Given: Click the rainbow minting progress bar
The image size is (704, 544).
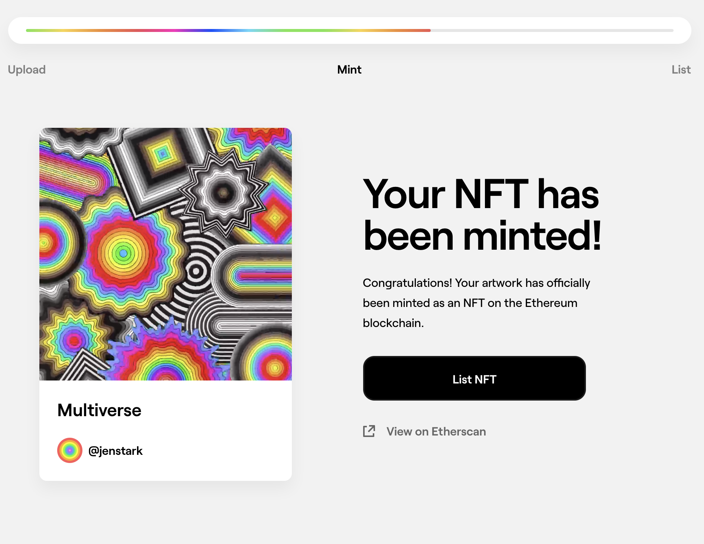Looking at the screenshot, I should point(350,30).
